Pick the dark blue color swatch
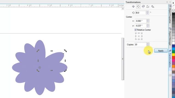This screenshot has width=175, height=98. pyautogui.click(x=173, y=46)
